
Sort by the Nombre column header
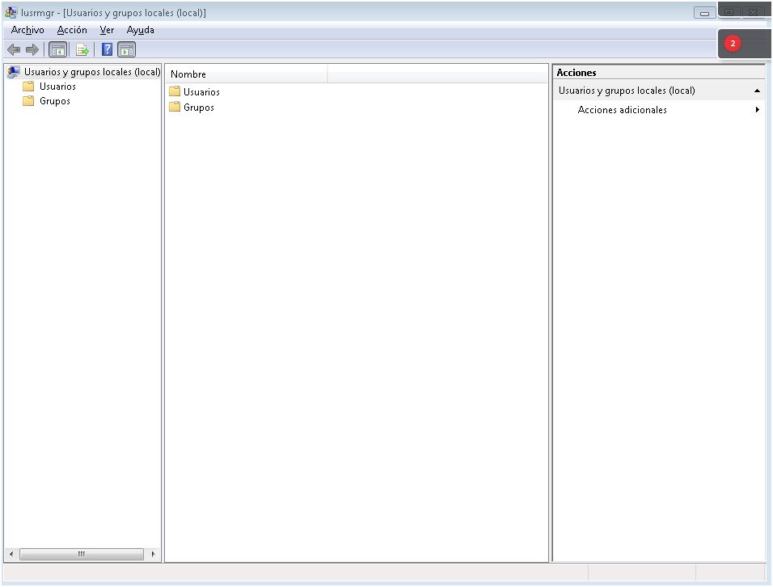coord(246,74)
